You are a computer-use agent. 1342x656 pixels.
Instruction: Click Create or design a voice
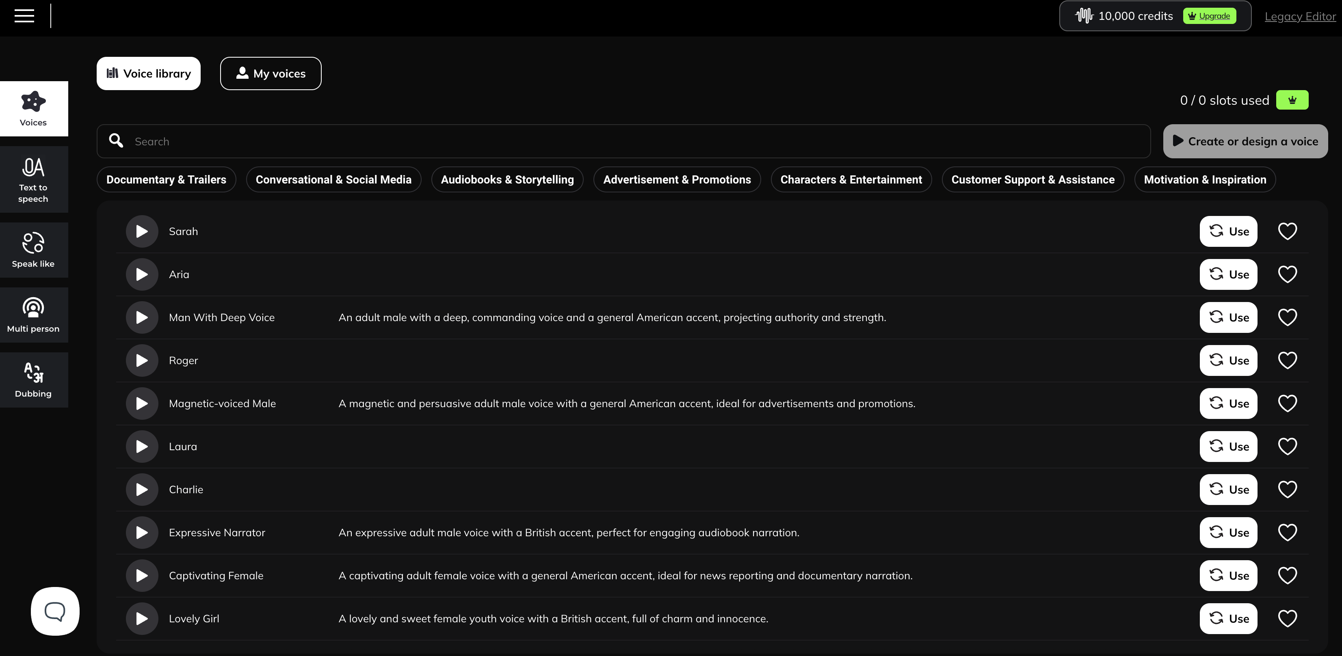tap(1245, 141)
